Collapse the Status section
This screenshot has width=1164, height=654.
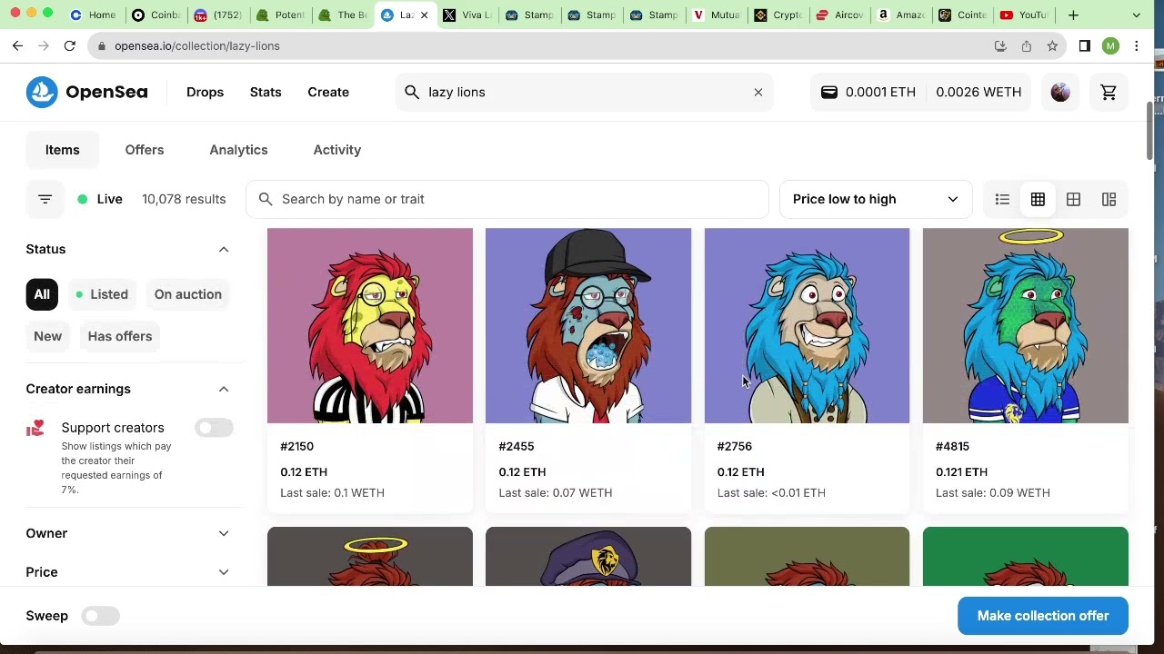(224, 249)
